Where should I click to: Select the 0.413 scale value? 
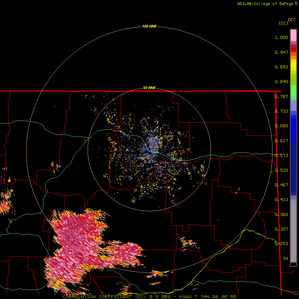click(281, 200)
